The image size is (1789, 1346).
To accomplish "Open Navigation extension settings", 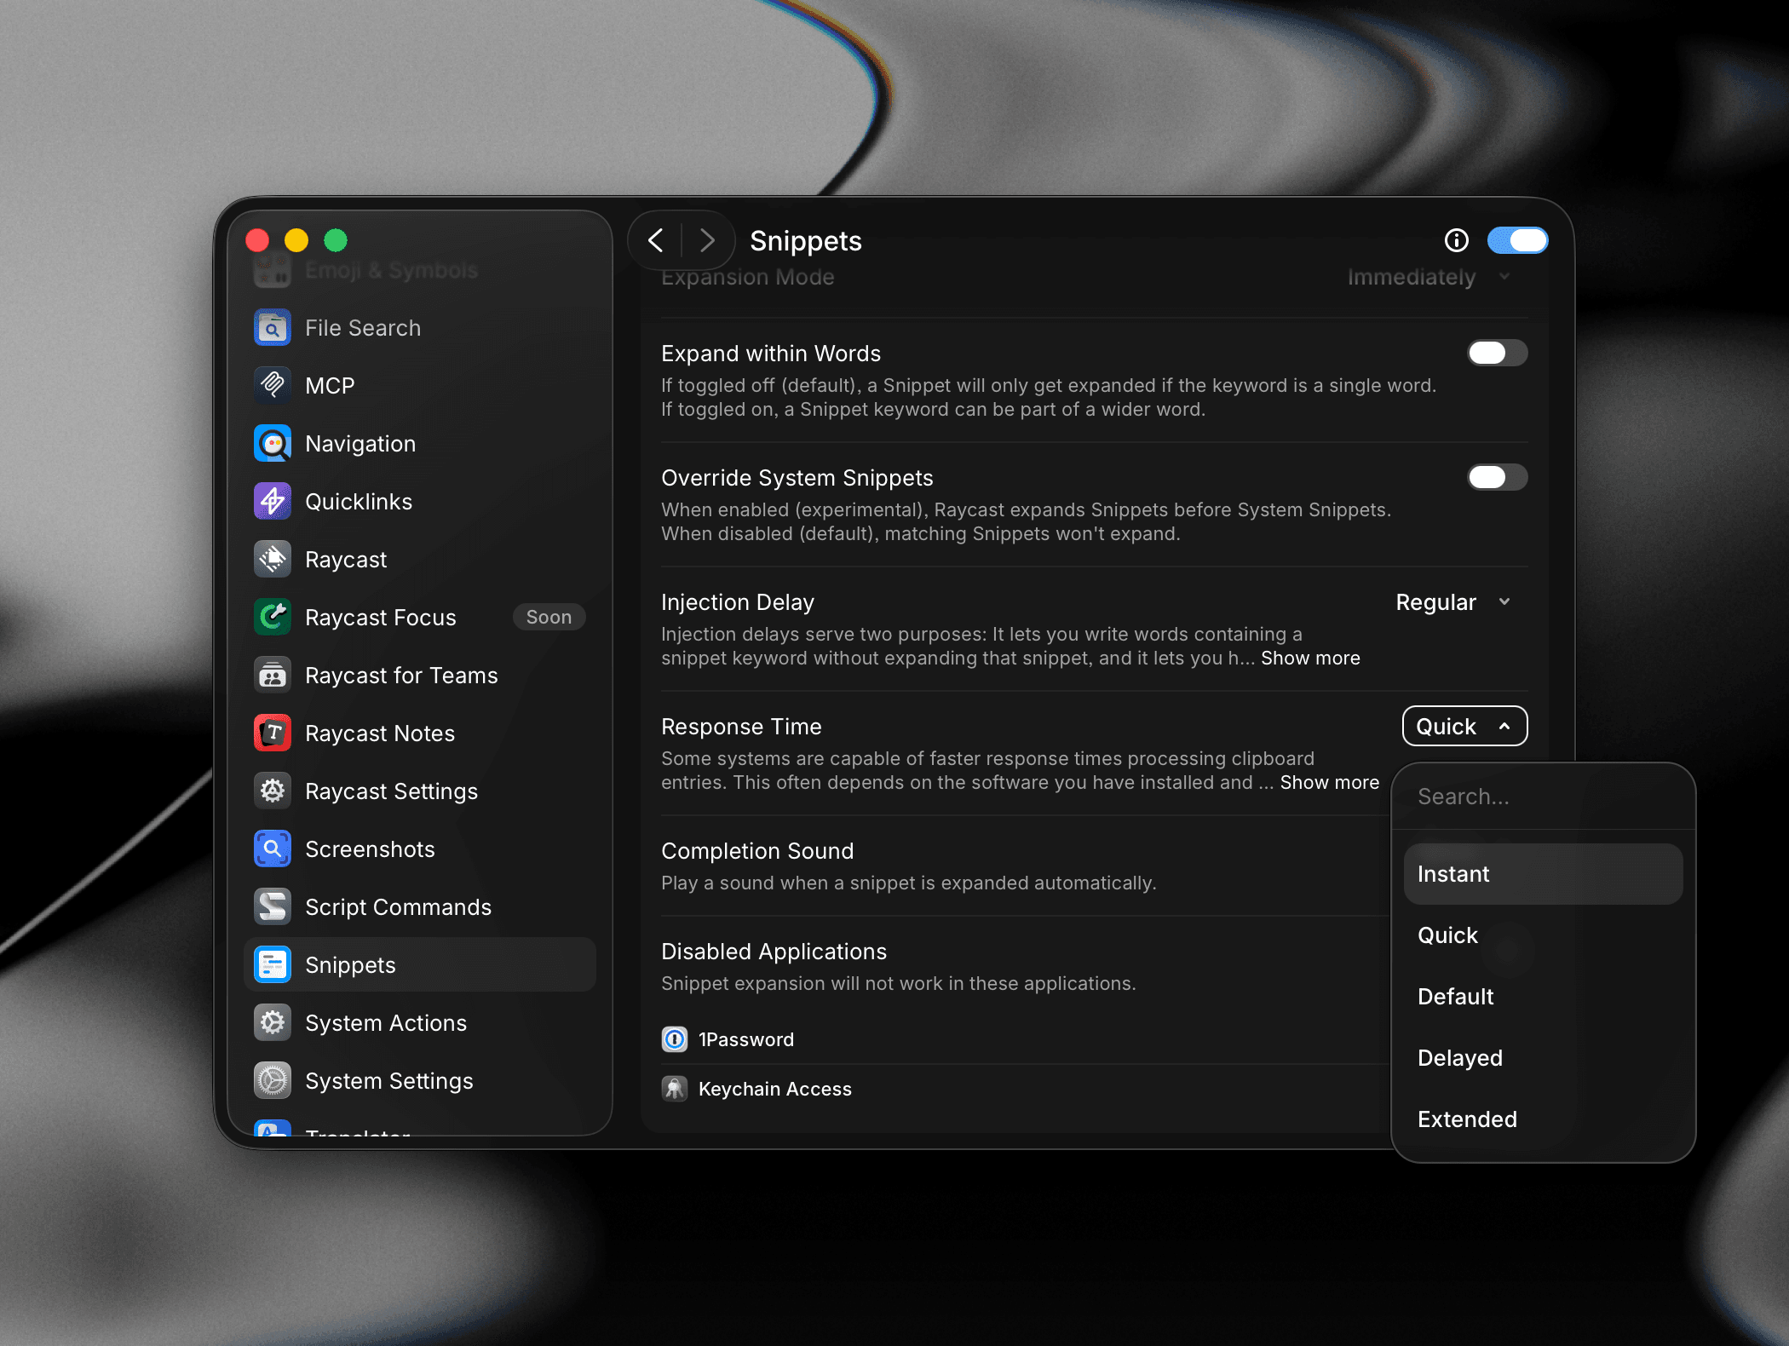I will pos(420,444).
